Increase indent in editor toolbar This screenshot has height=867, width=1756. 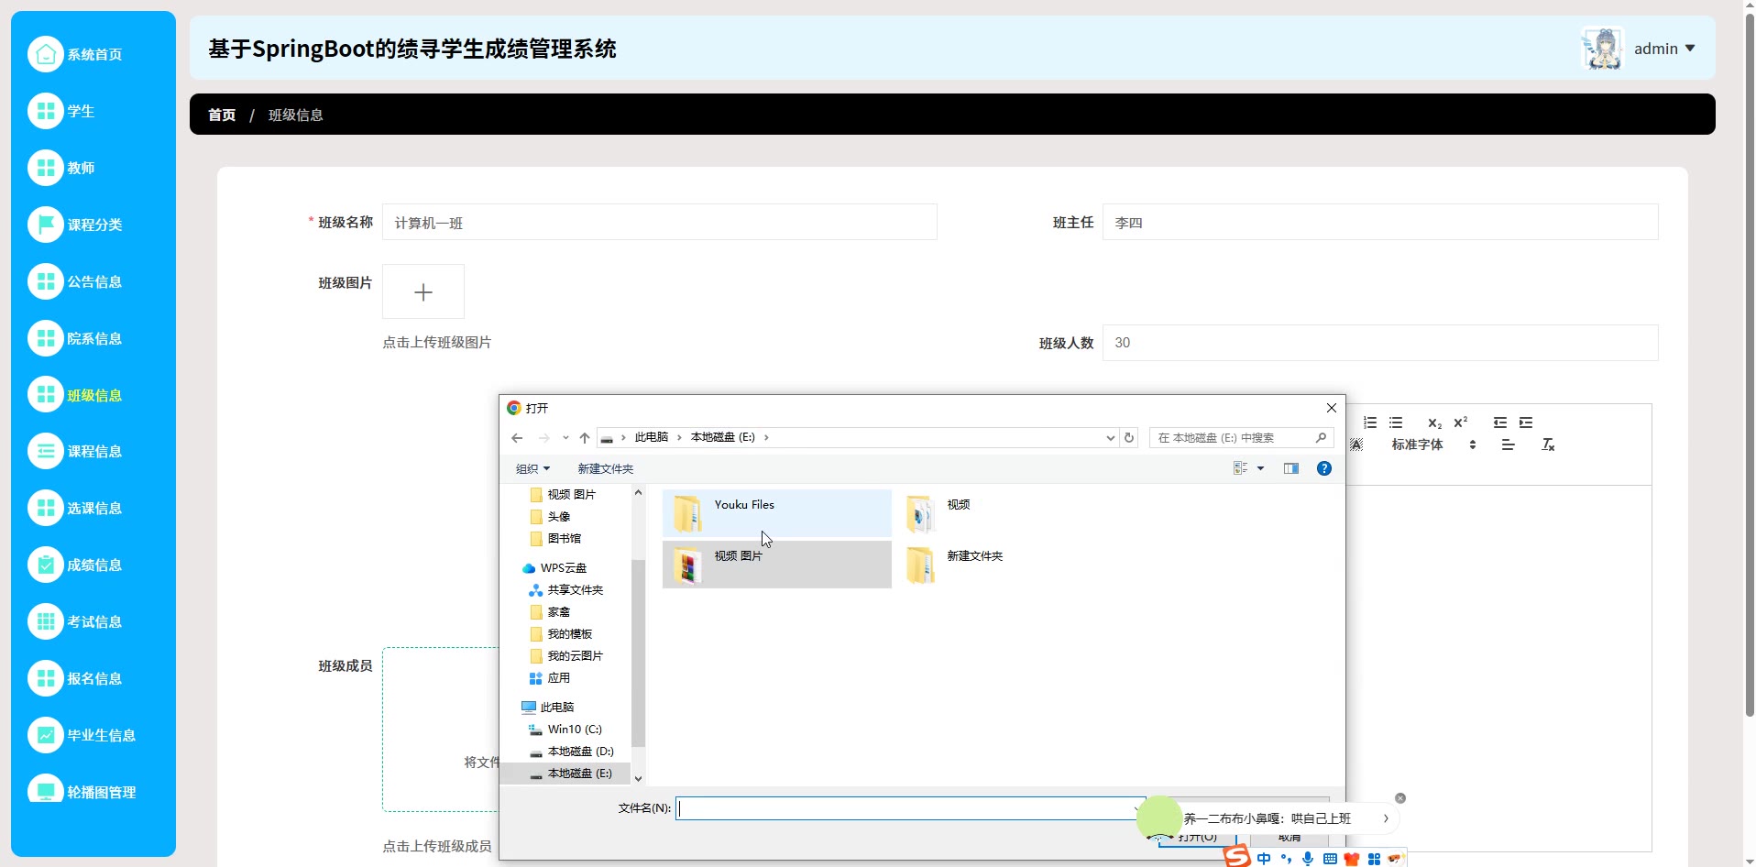(x=1526, y=423)
